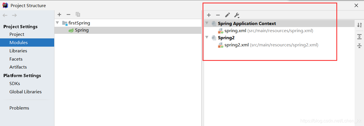Show the Problems page
The width and height of the screenshot is (364, 126).
pos(19,108)
